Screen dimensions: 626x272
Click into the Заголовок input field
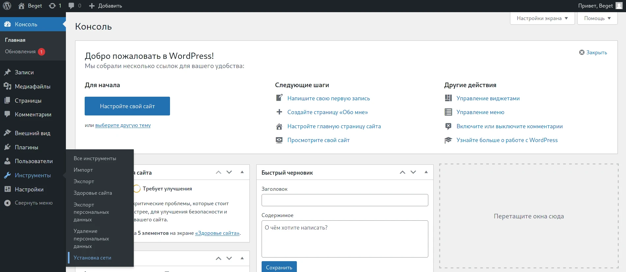coord(345,200)
